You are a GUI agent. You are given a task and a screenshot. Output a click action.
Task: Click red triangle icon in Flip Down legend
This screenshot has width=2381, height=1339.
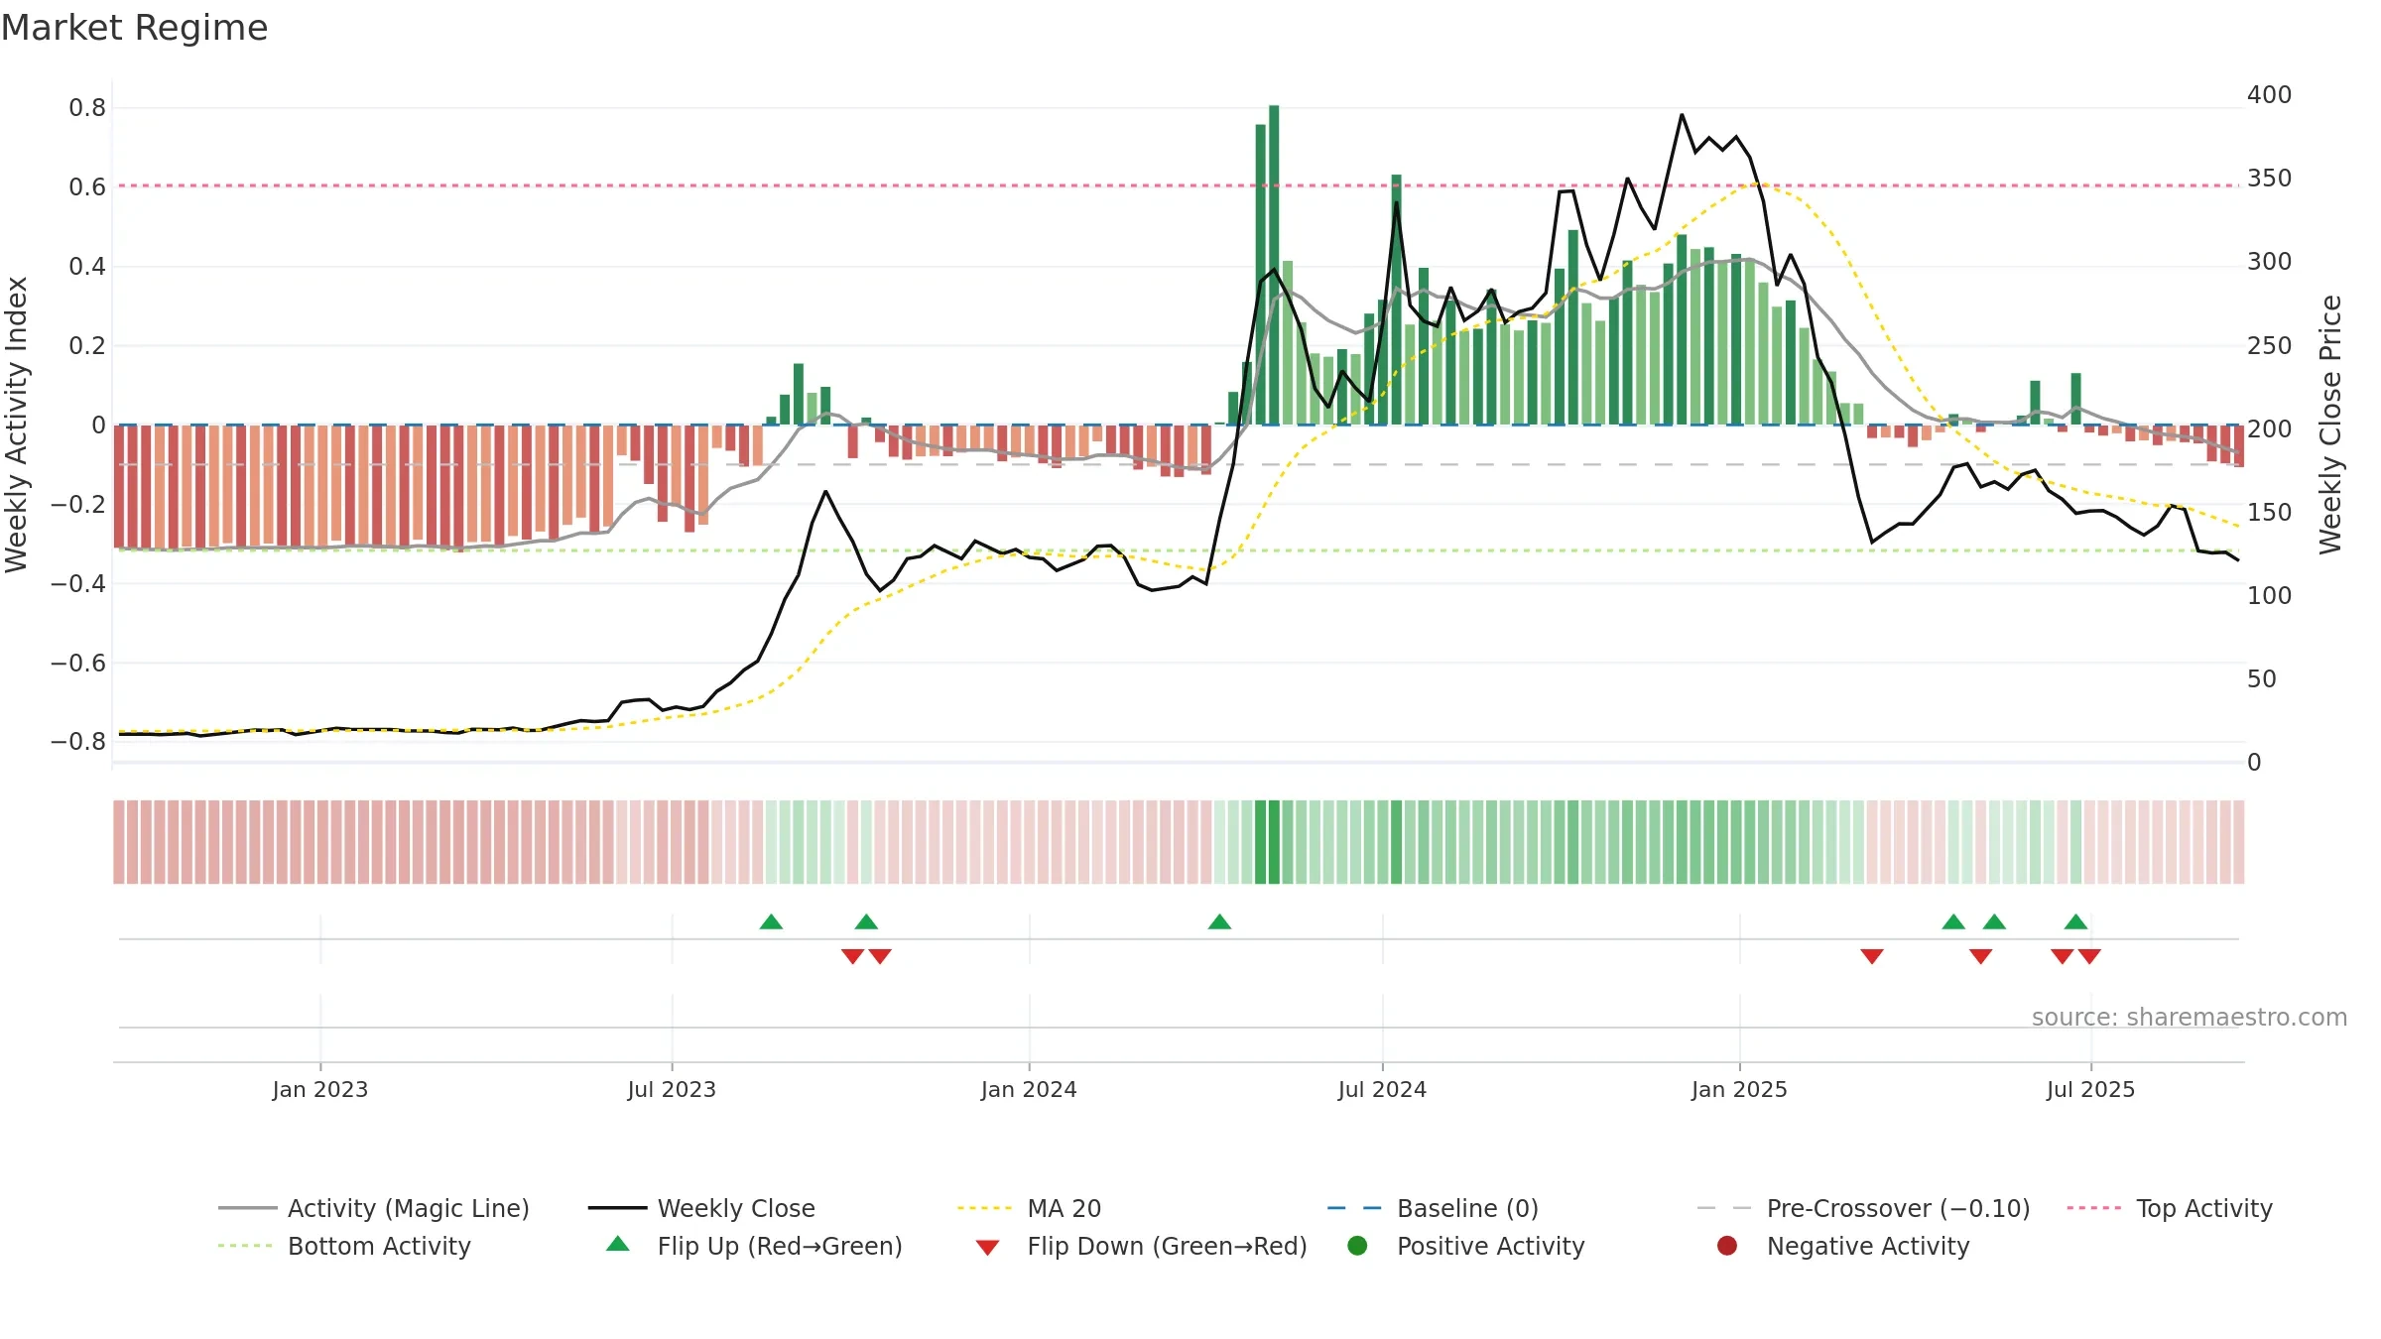pyautogui.click(x=987, y=1248)
